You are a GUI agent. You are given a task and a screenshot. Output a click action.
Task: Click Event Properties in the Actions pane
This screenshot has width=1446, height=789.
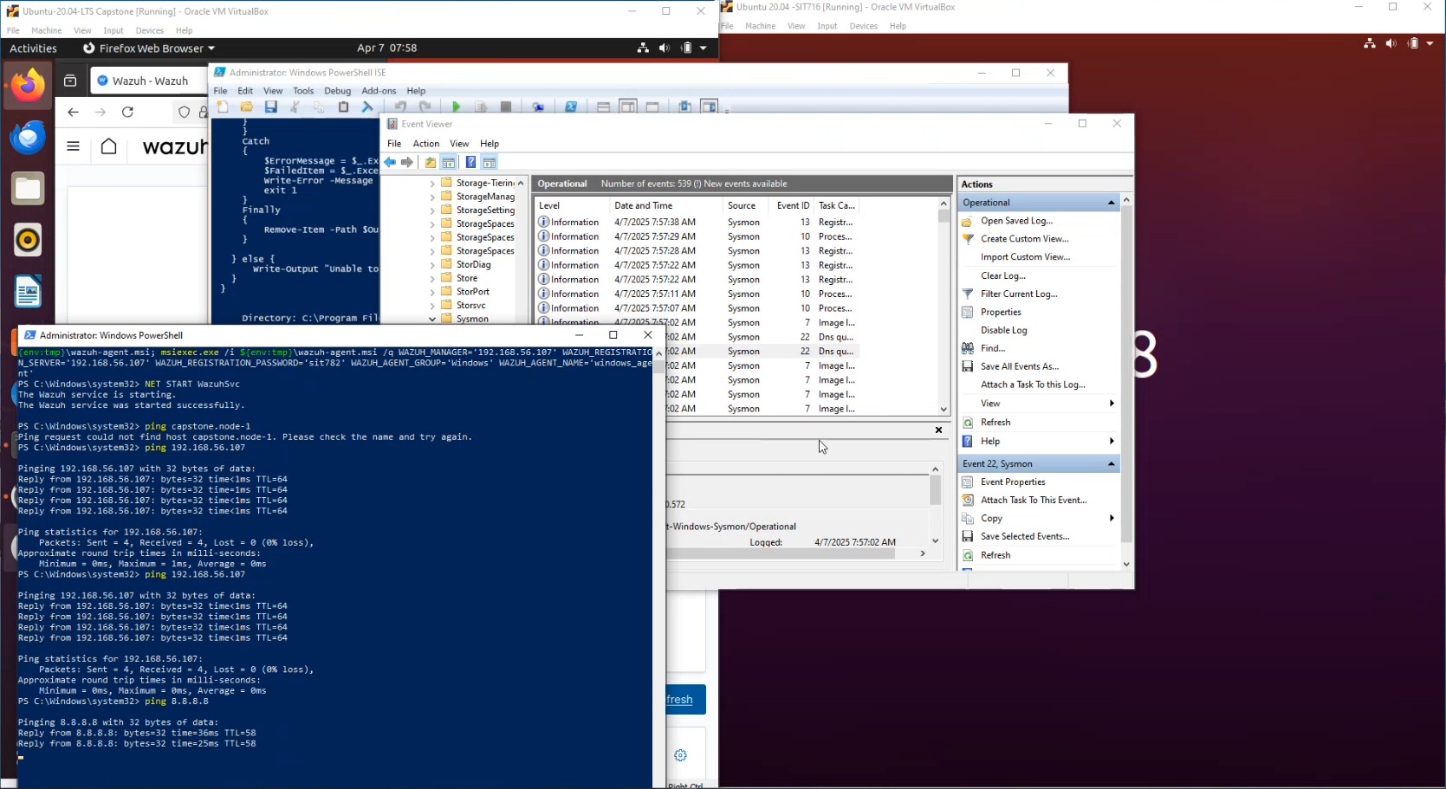(1013, 482)
